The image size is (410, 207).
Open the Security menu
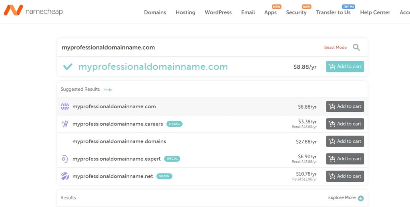(296, 12)
